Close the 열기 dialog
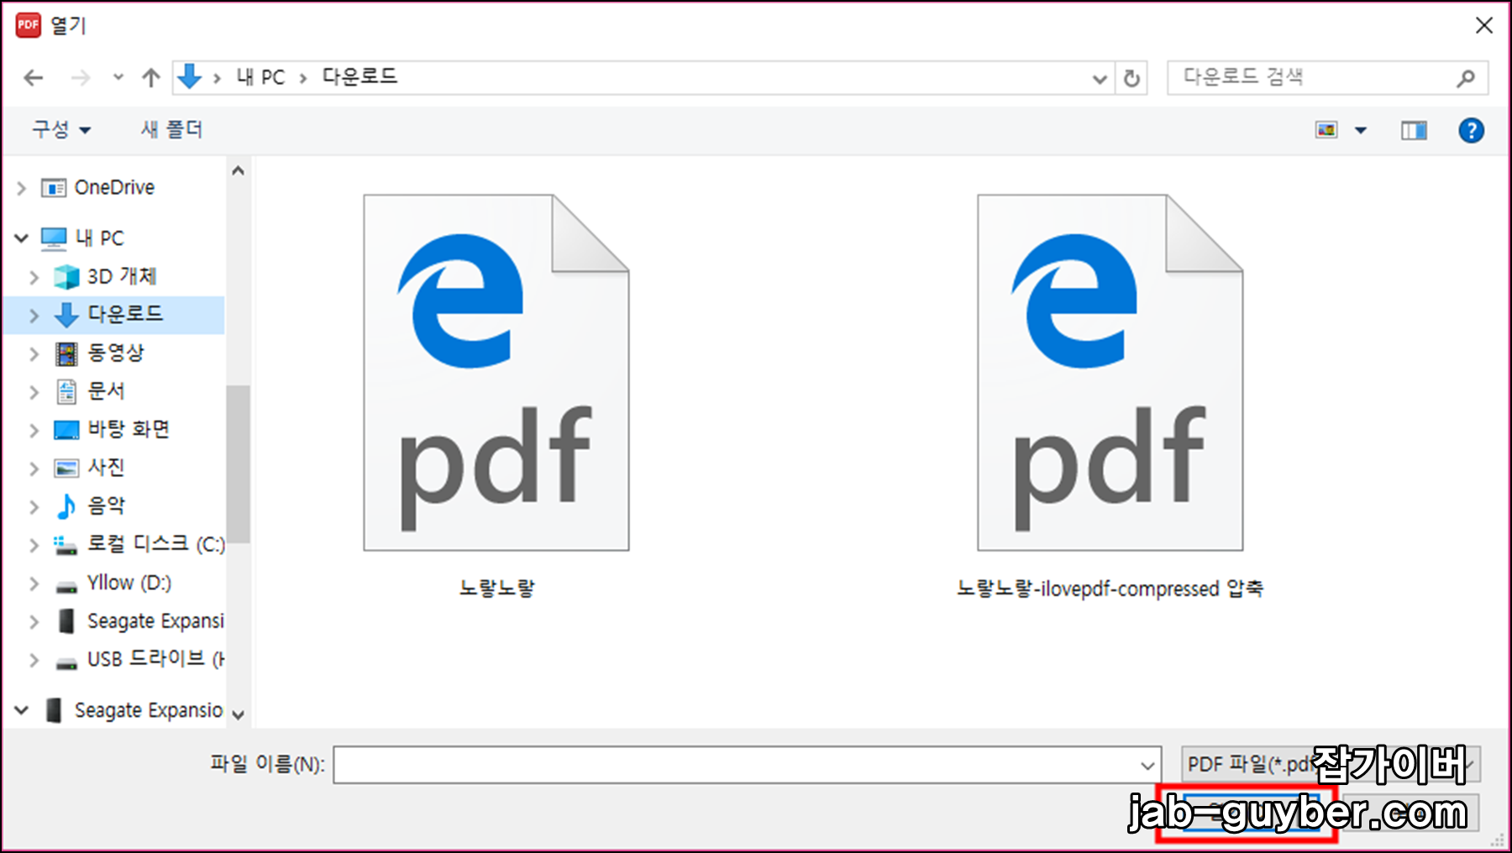This screenshot has width=1512, height=853. pos(1484,25)
